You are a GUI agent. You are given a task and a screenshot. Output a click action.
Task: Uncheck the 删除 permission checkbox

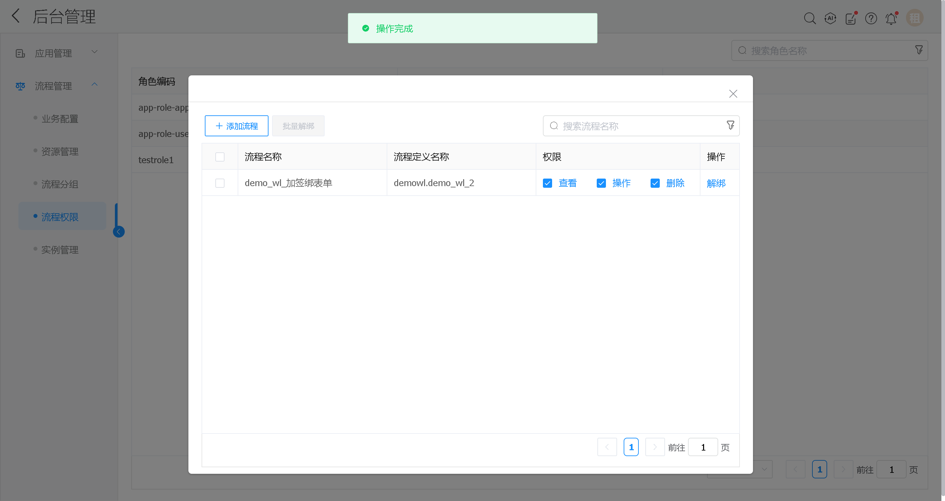(655, 183)
